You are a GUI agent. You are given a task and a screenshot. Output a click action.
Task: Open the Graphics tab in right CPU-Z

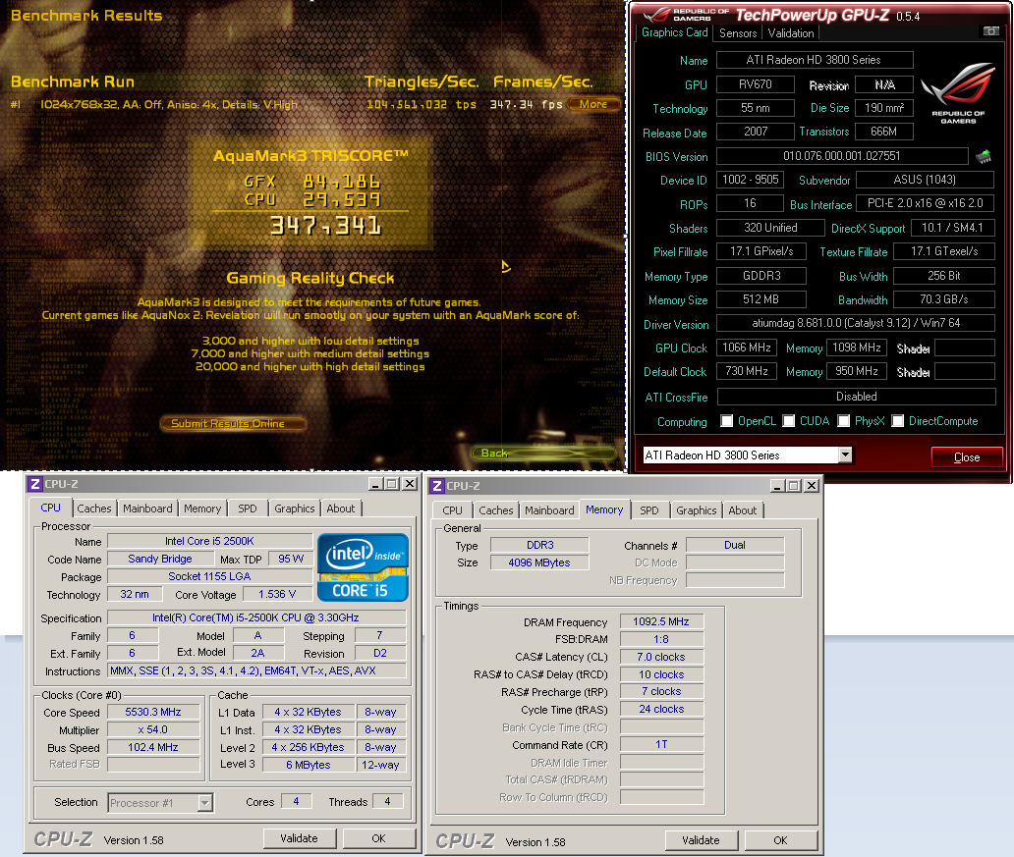click(x=697, y=510)
